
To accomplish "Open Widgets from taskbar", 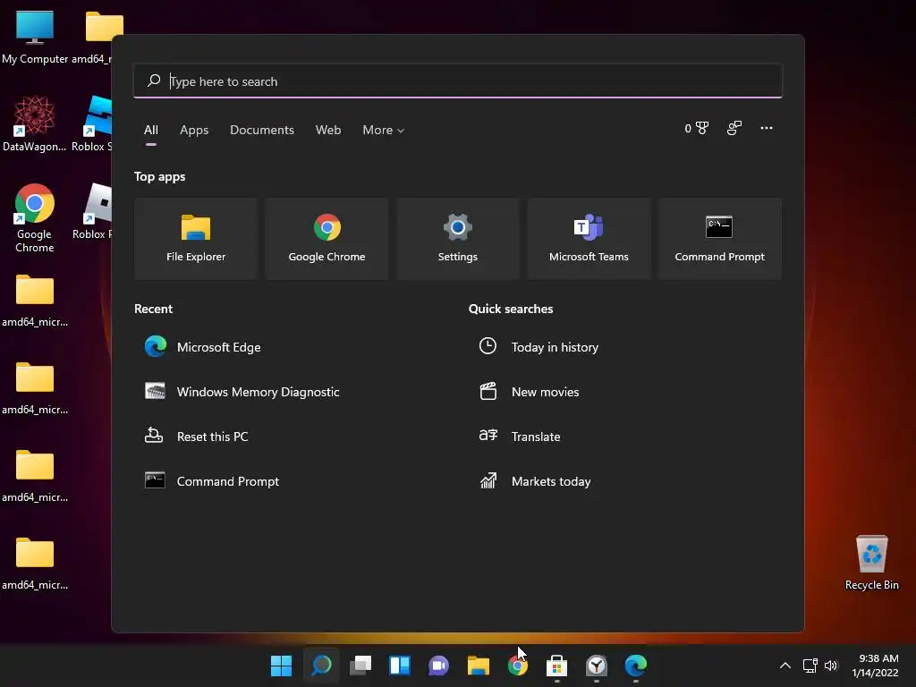I will pyautogui.click(x=400, y=666).
